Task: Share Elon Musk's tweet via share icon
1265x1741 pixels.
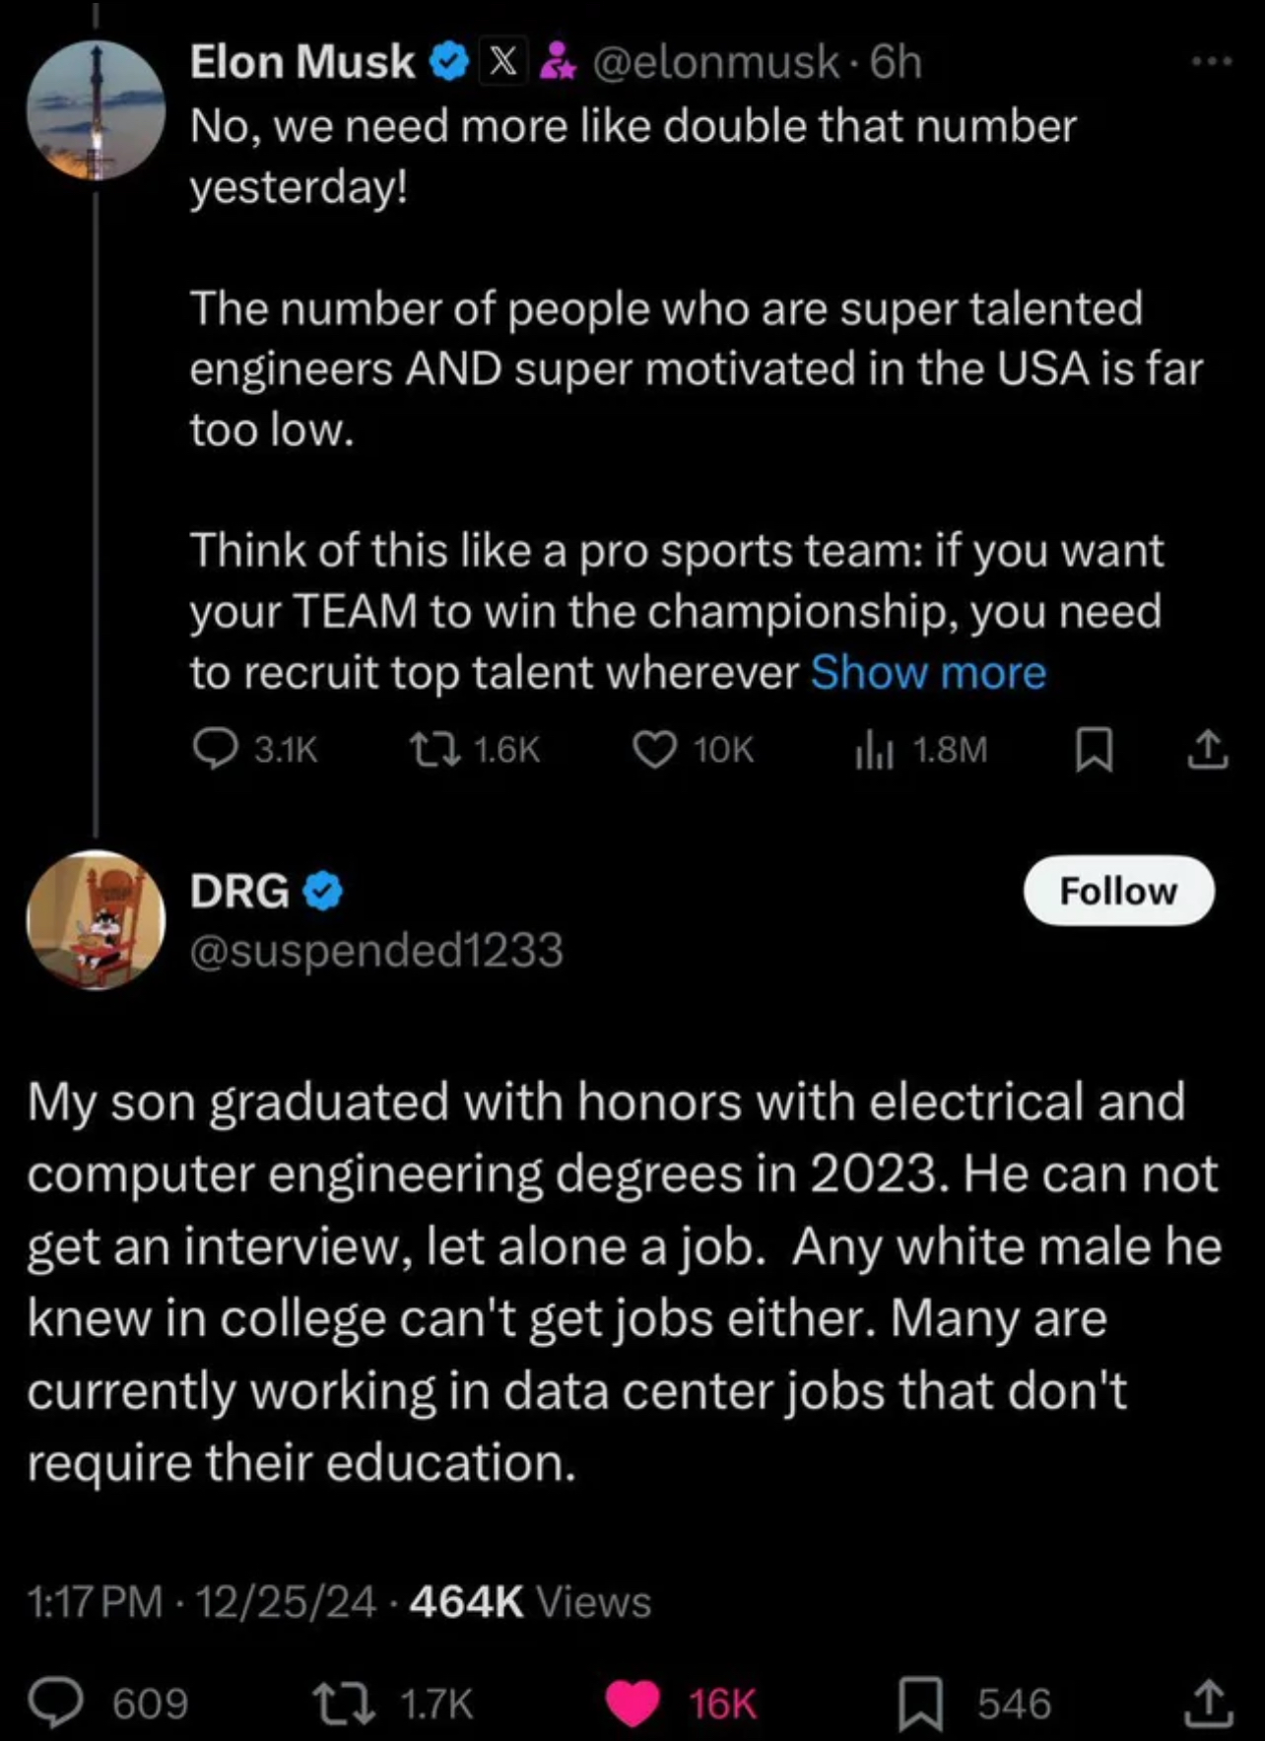Action: pyautogui.click(x=1207, y=750)
